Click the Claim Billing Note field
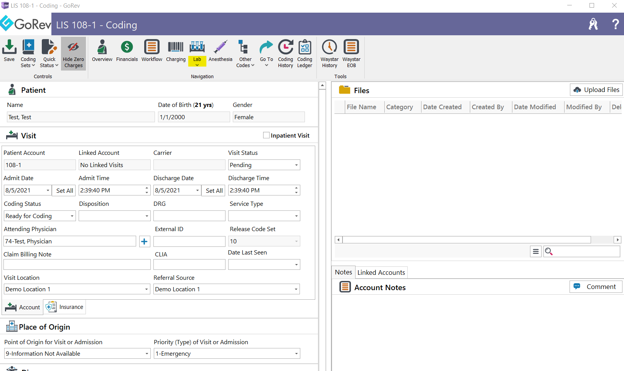This screenshot has width=624, height=371. (x=77, y=265)
